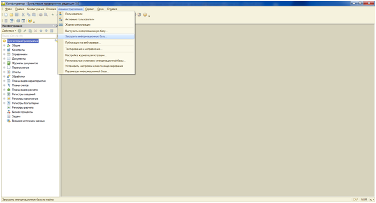Click the configuration search input field
Screen dimensions: 376x203
point(29,36)
